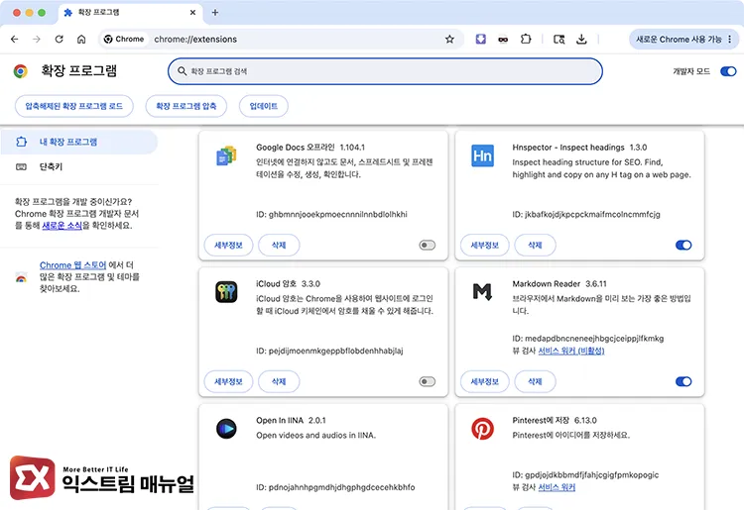Open the extensions puzzle menu in toolbar
The height and width of the screenshot is (510, 744).
point(526,40)
